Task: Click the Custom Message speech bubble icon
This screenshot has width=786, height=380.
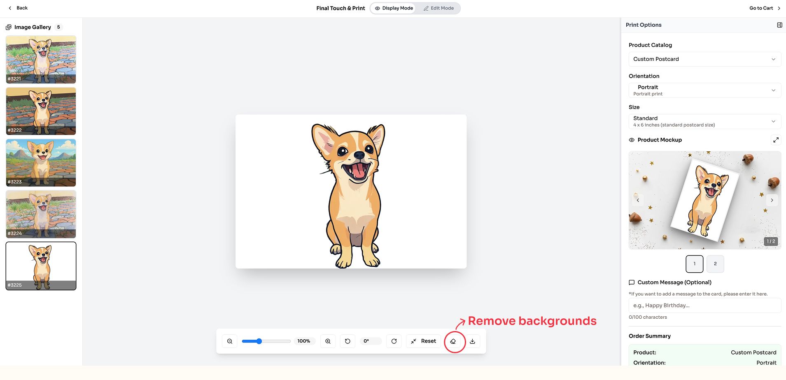Action: [x=632, y=283]
